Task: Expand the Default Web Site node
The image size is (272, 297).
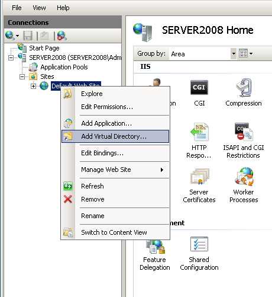Action: coord(33,87)
